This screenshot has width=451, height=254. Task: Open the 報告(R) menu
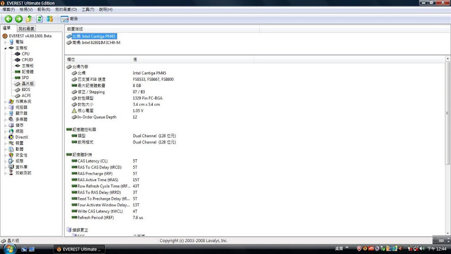(44, 10)
